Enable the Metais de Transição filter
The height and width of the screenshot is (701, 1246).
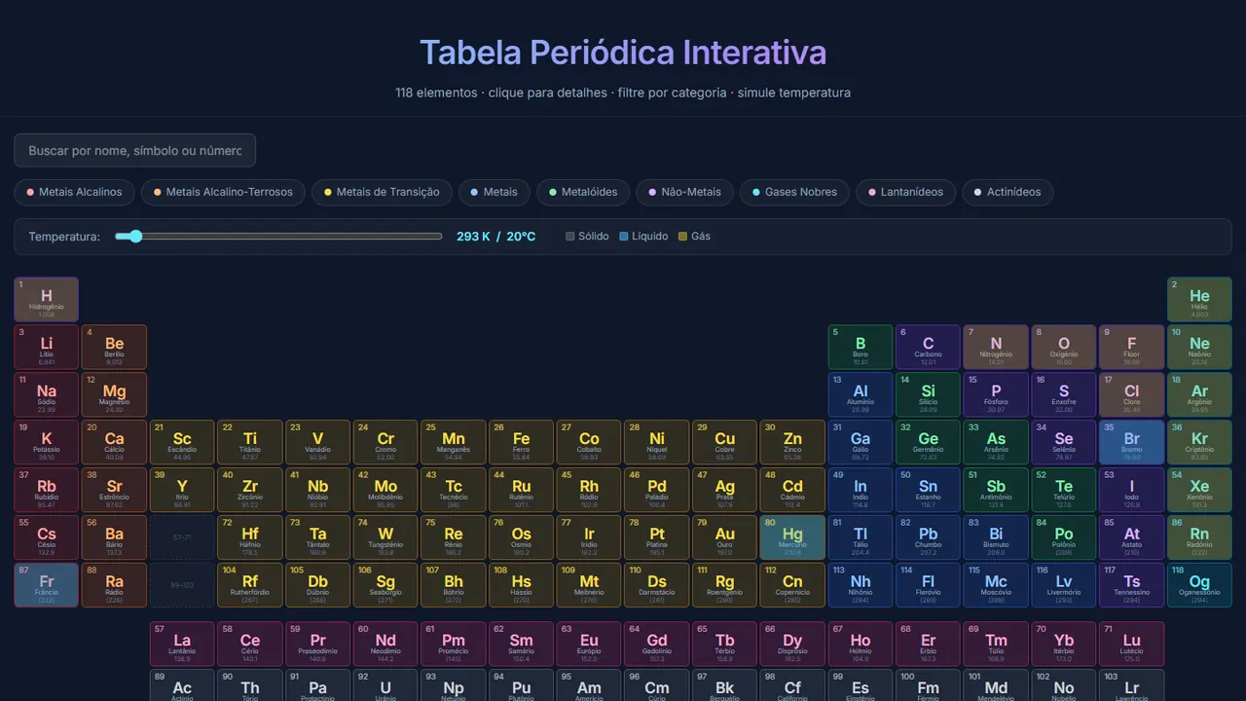pyautogui.click(x=382, y=192)
